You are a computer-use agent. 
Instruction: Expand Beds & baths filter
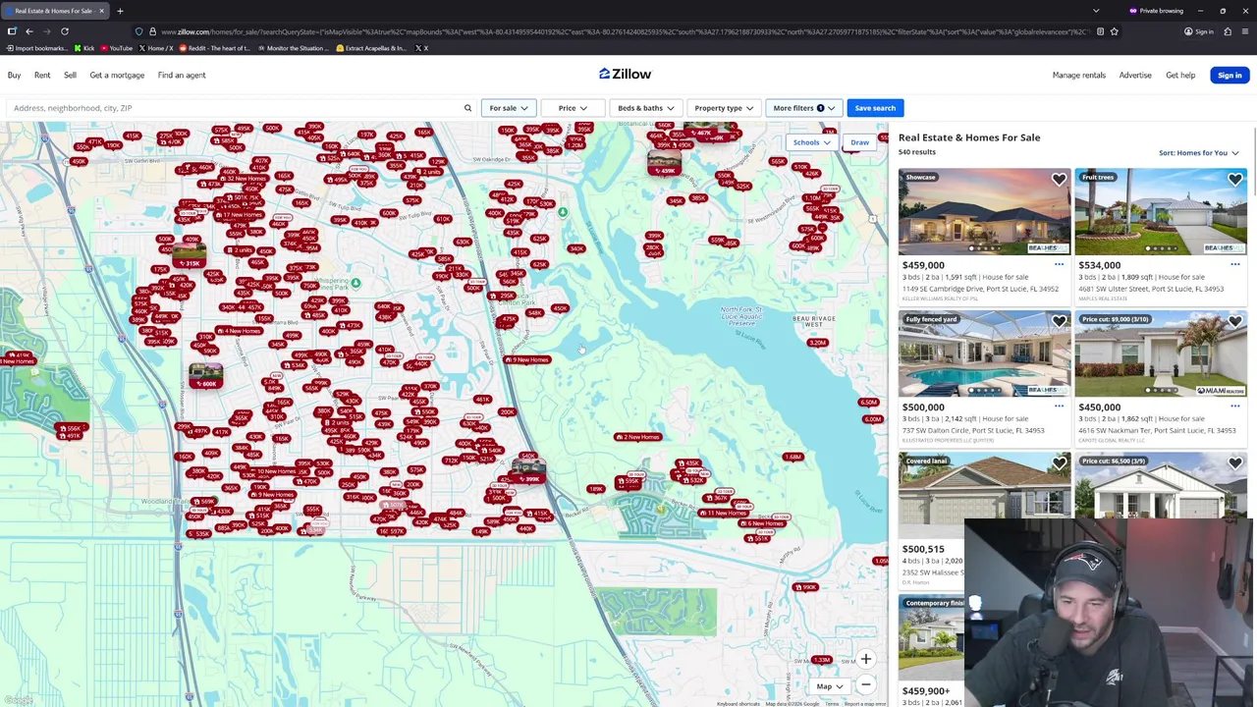click(x=645, y=108)
